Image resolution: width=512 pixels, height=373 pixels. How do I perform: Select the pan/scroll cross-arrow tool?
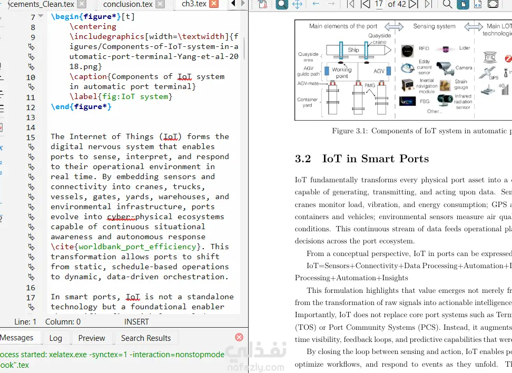[x=297, y=4]
